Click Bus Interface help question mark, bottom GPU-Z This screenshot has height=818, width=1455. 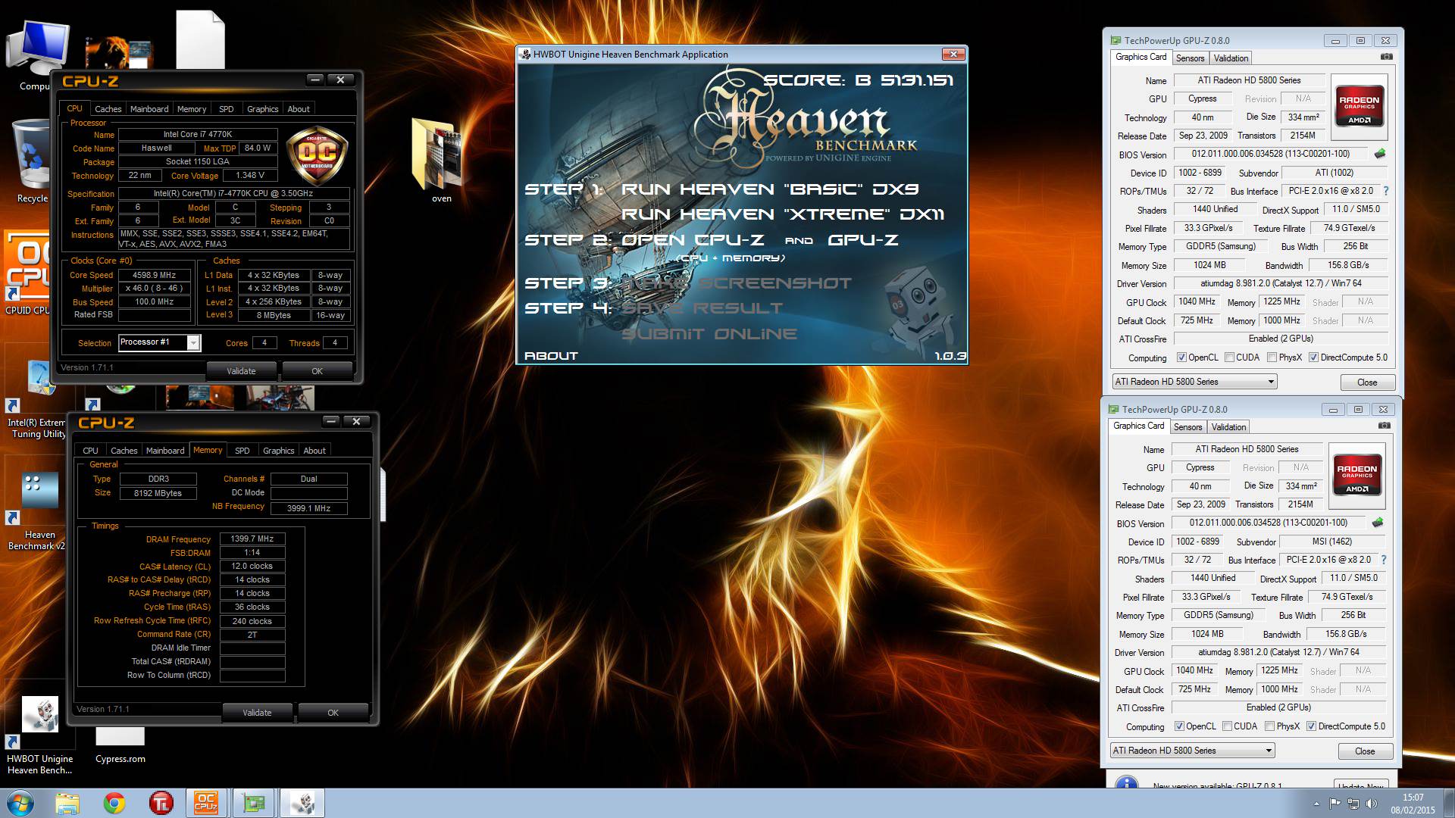(1384, 560)
